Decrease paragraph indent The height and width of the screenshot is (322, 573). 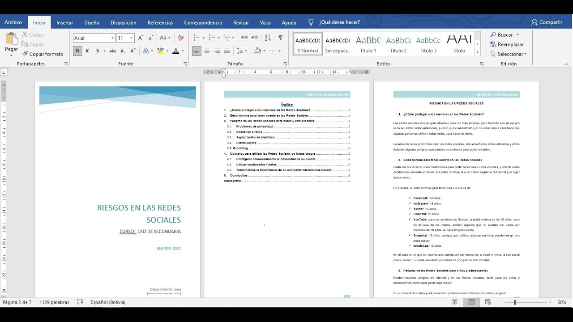(244, 38)
